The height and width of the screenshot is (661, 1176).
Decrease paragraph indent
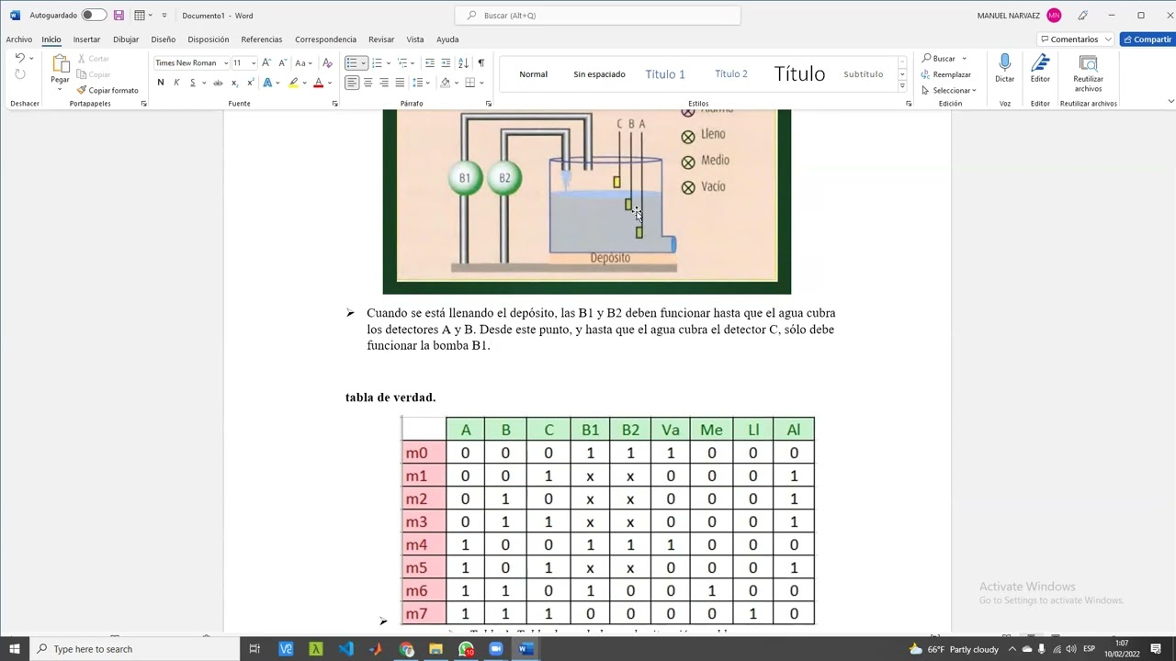(429, 62)
